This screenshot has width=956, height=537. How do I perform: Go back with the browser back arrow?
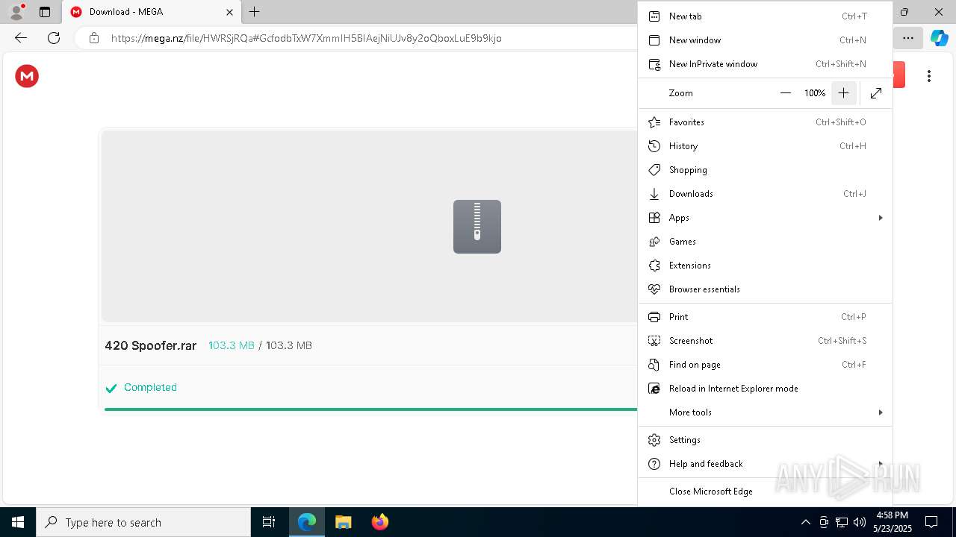[21, 38]
